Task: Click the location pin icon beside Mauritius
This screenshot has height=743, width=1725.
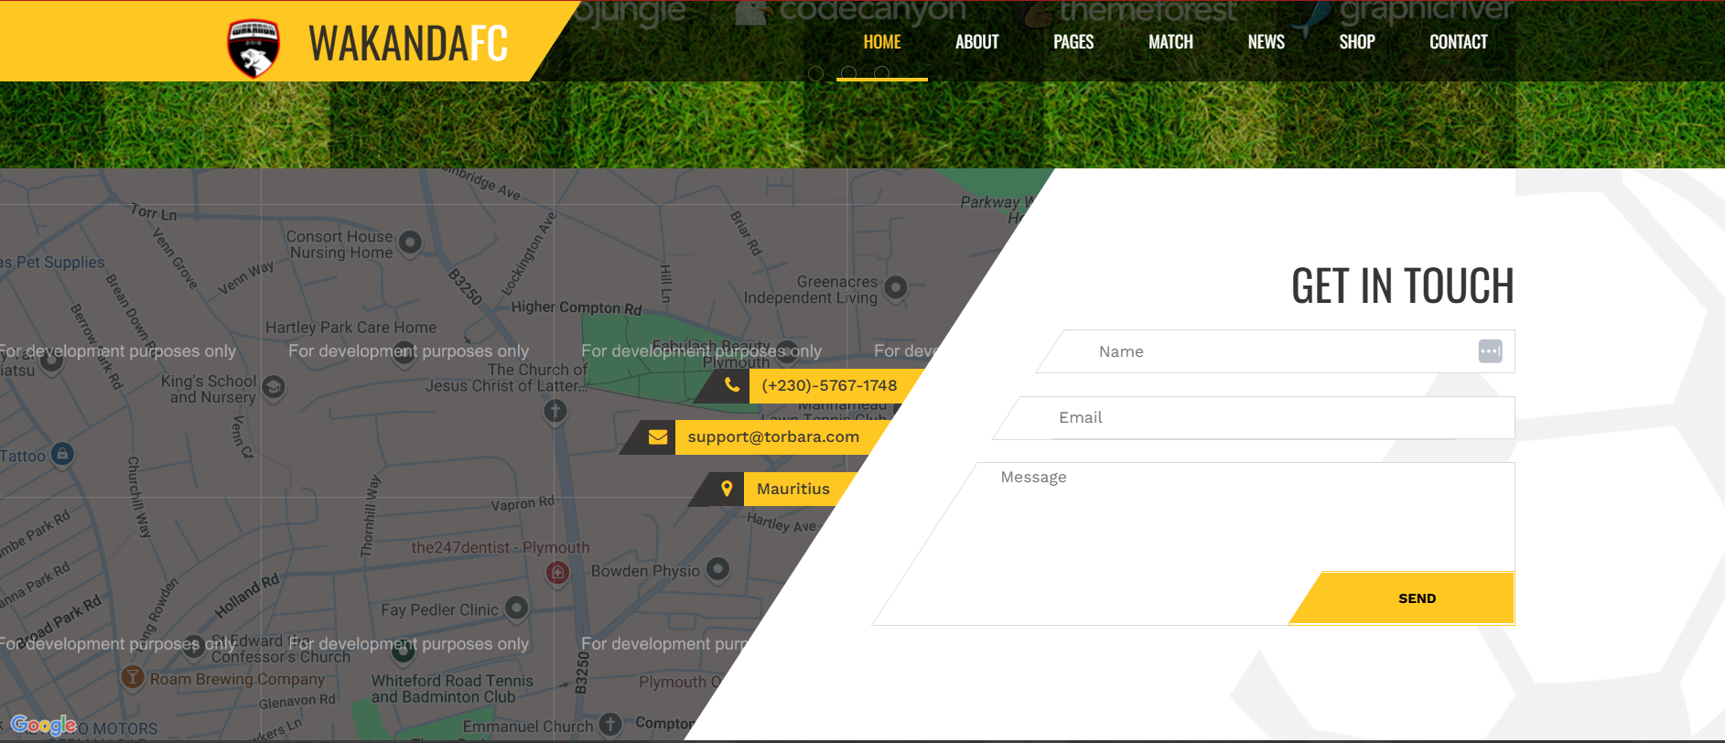Action: tap(727, 489)
